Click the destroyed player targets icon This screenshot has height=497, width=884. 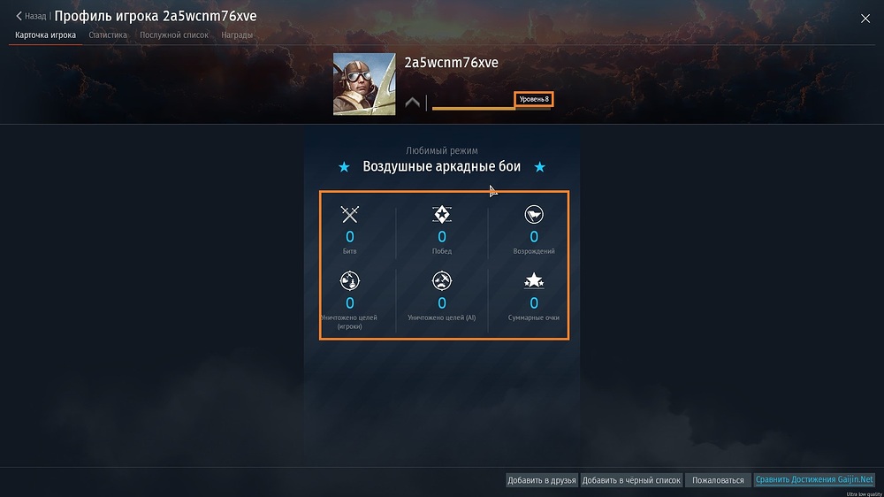click(x=349, y=281)
